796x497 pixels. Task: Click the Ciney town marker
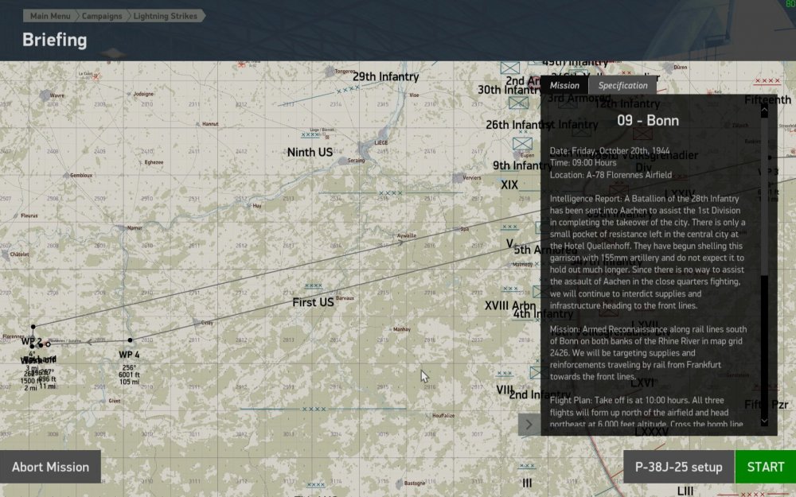197,323
